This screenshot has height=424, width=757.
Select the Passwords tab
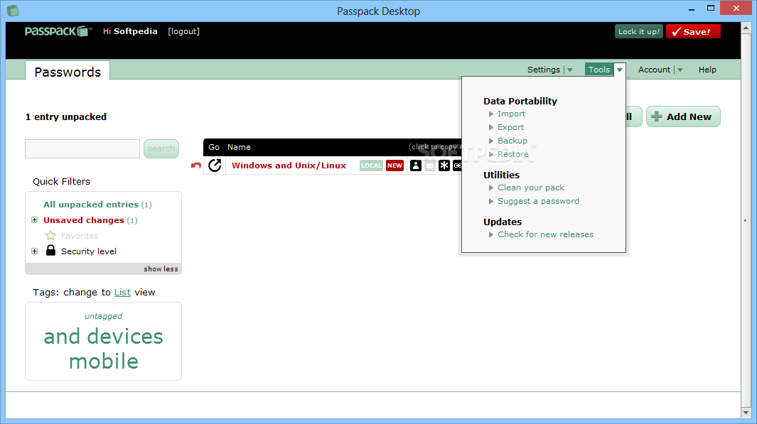[68, 72]
